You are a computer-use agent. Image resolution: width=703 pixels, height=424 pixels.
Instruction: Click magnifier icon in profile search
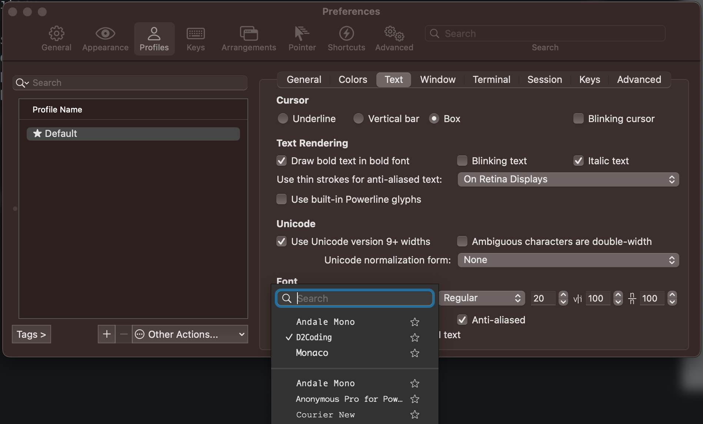(22, 83)
